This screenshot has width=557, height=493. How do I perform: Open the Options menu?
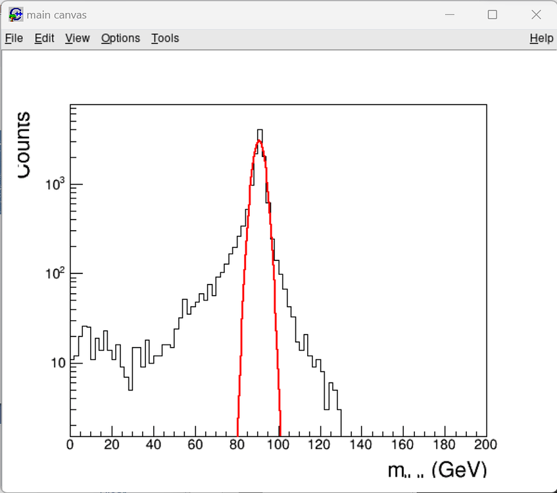coord(120,38)
